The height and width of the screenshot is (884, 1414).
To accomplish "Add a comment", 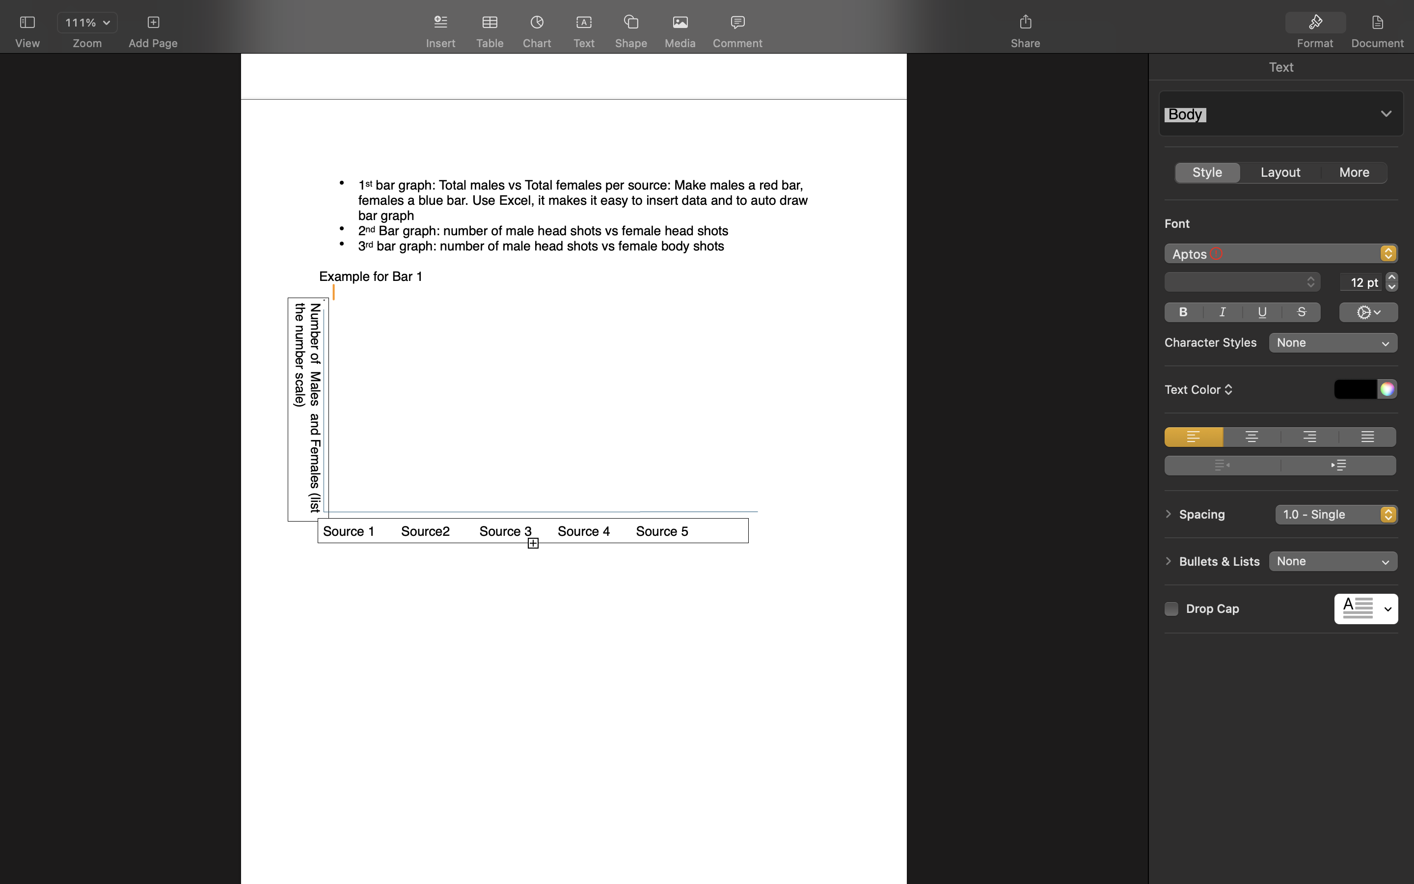I will click(x=737, y=28).
